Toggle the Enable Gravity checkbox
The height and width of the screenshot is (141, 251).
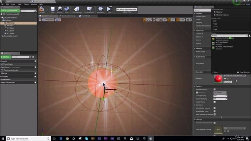pyautogui.click(x=215, y=102)
